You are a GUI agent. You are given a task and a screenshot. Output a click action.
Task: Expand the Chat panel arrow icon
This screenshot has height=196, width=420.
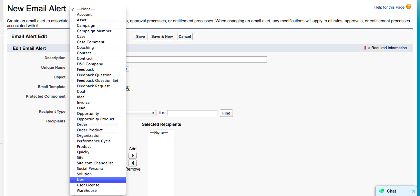pyautogui.click(x=413, y=192)
